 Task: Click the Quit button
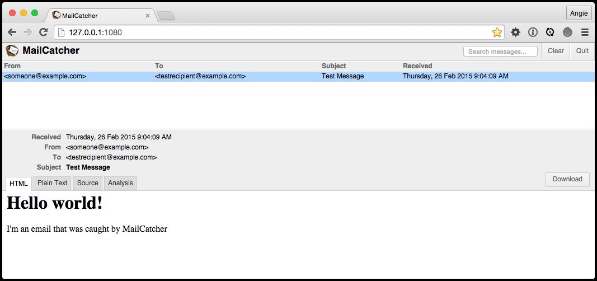582,51
